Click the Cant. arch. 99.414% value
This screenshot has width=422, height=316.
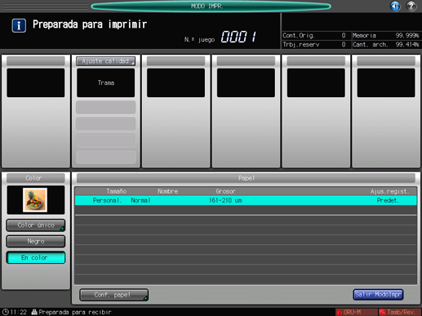coord(407,44)
